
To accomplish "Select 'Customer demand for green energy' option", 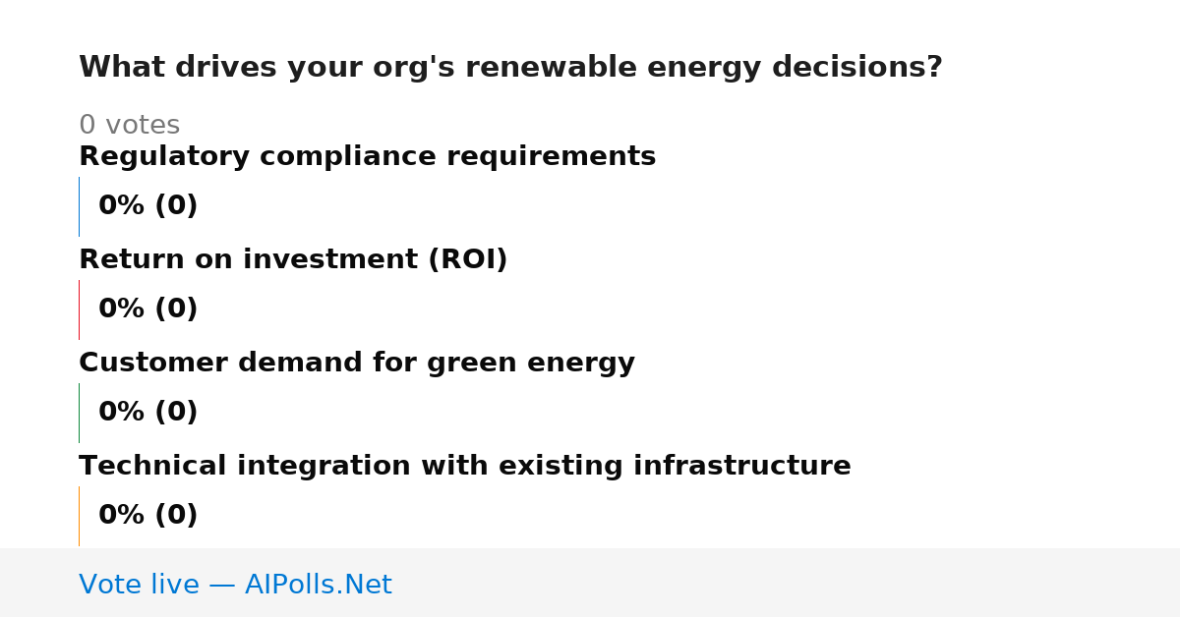I will 357,364.
